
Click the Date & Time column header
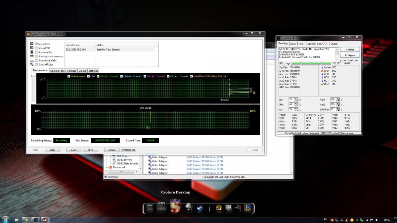[80, 45]
